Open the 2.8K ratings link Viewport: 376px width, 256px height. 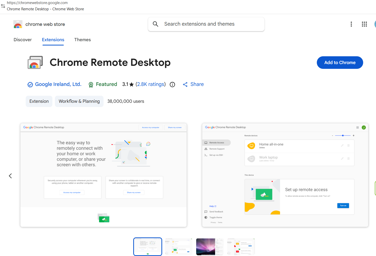coord(151,84)
